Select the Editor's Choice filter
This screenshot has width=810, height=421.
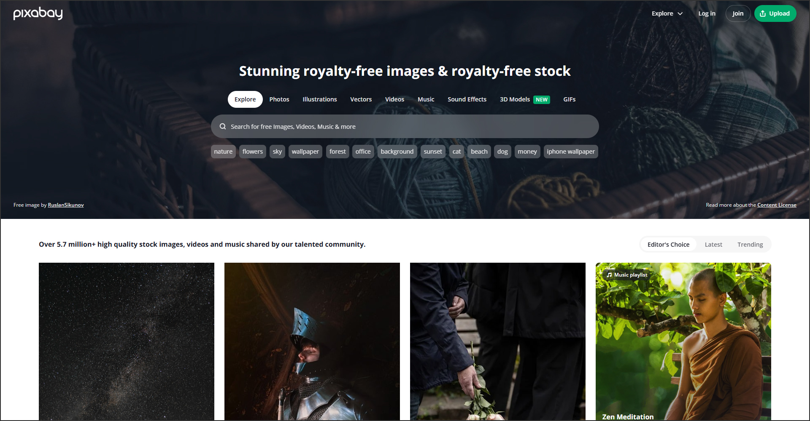tap(668, 245)
